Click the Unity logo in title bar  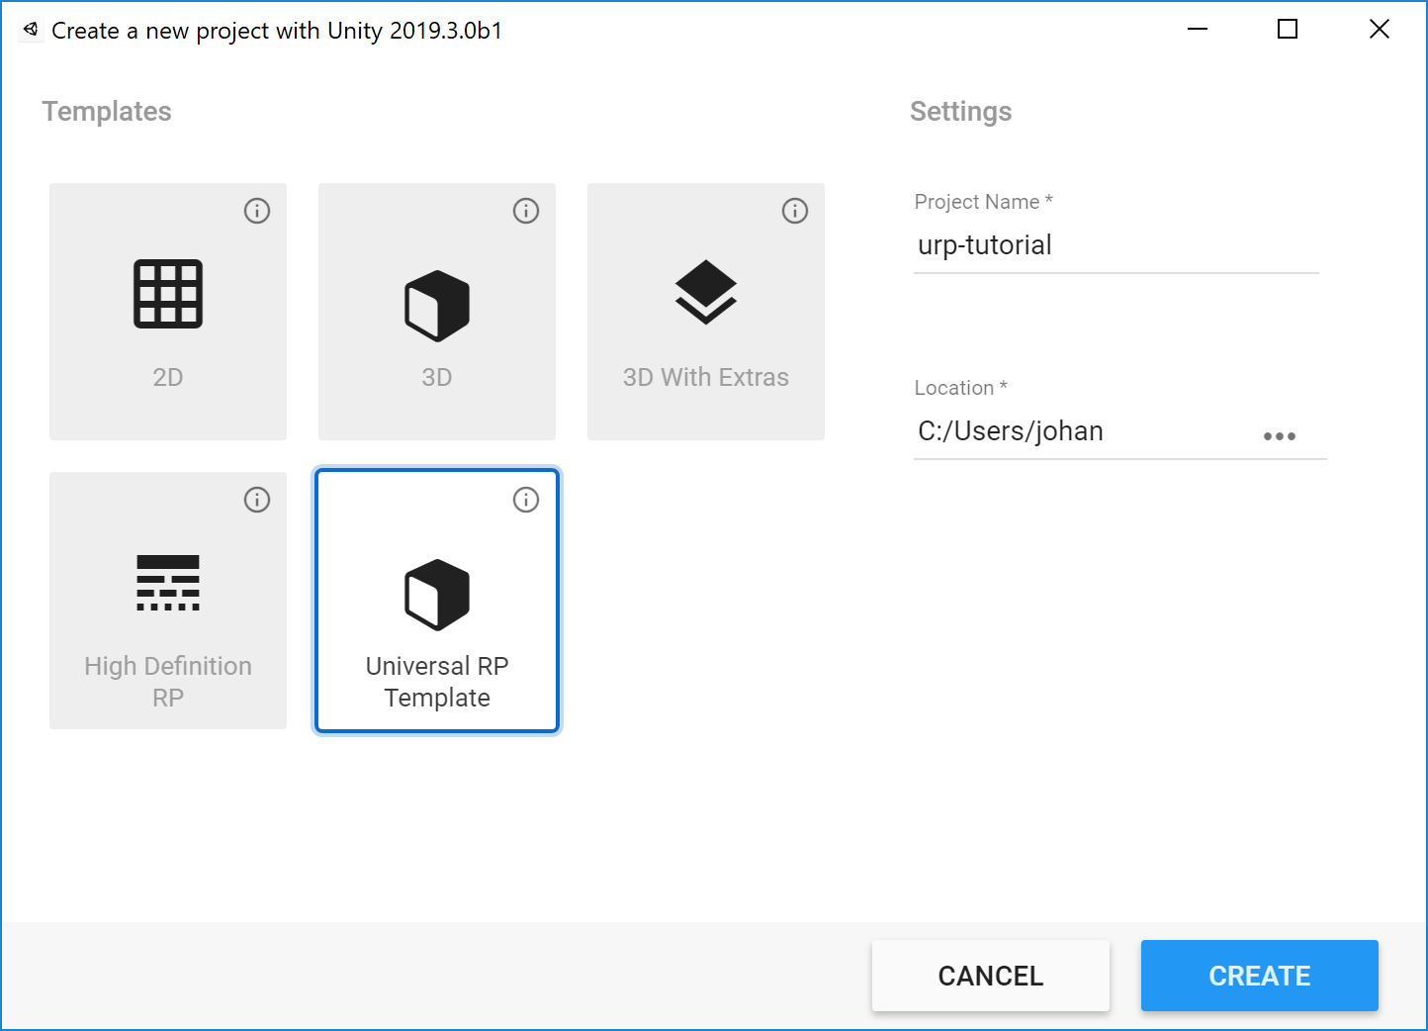pos(31,30)
